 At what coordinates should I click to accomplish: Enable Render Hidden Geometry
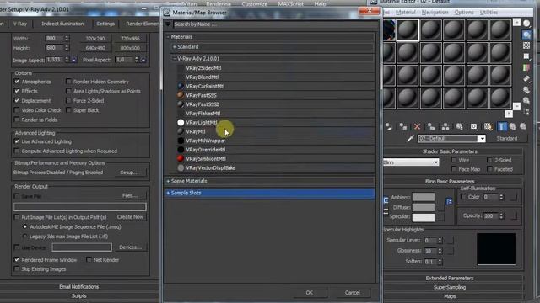68,82
